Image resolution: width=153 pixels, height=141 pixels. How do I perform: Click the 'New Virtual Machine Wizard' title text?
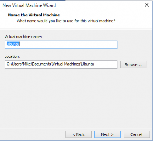(x=29, y=5)
